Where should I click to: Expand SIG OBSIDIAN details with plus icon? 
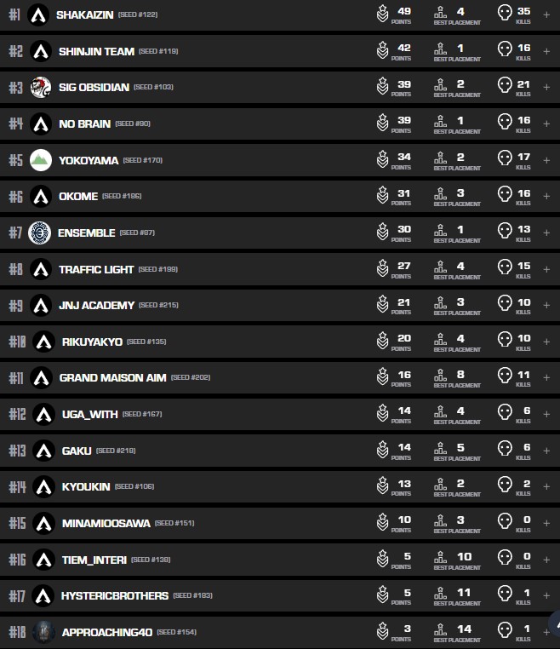click(x=546, y=87)
